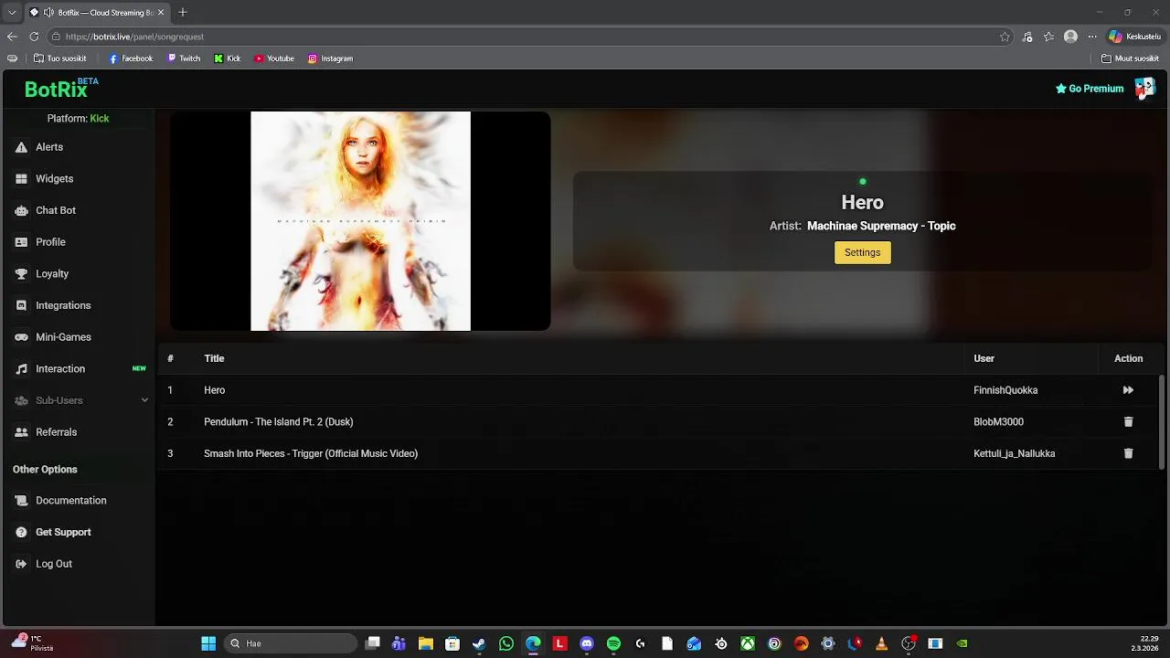Open the Windows Start menu
This screenshot has width=1170, height=658.
pyautogui.click(x=208, y=643)
